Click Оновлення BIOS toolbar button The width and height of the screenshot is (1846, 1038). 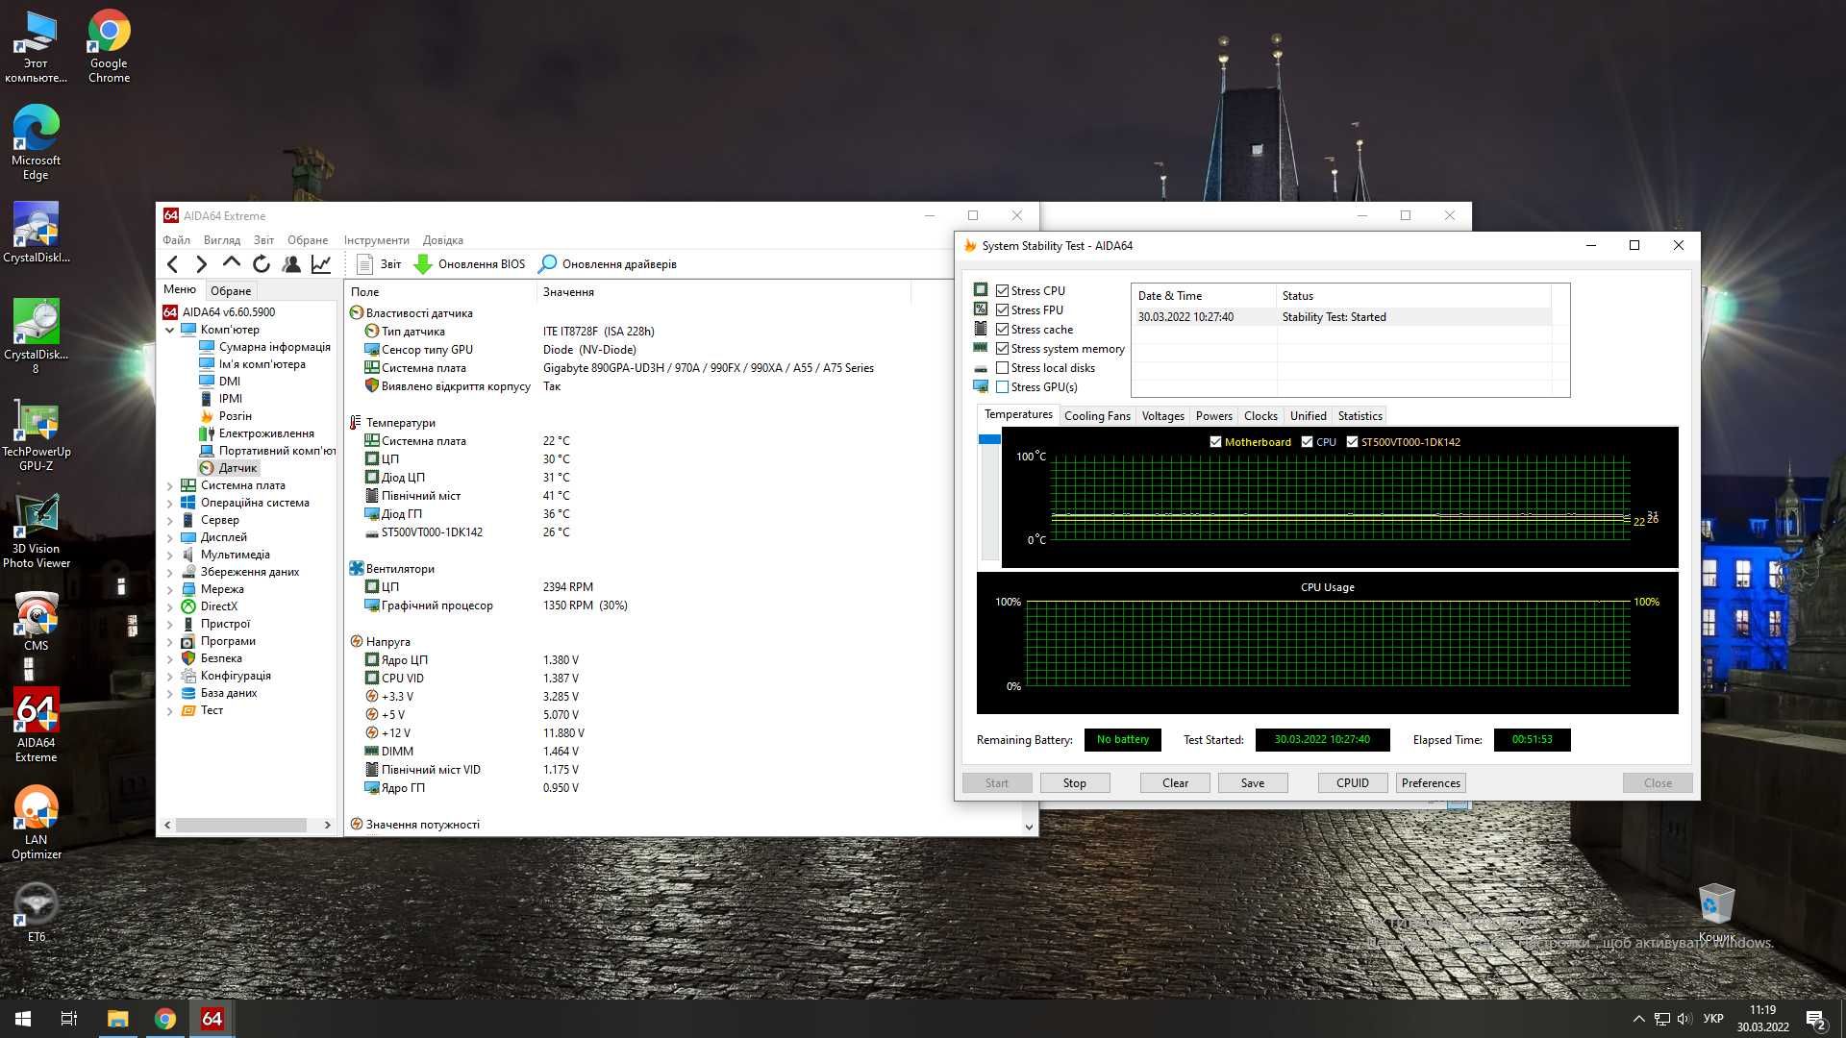pyautogui.click(x=469, y=264)
